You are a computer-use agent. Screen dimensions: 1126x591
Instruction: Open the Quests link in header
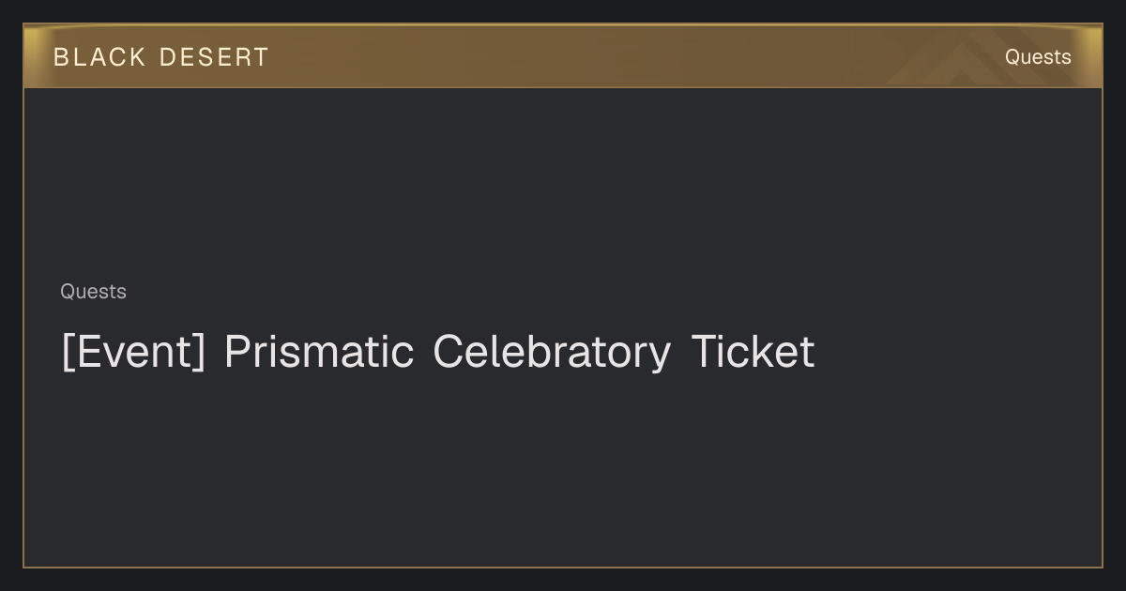pos(1038,57)
